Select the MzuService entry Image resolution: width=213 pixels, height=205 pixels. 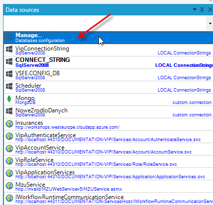108,186
